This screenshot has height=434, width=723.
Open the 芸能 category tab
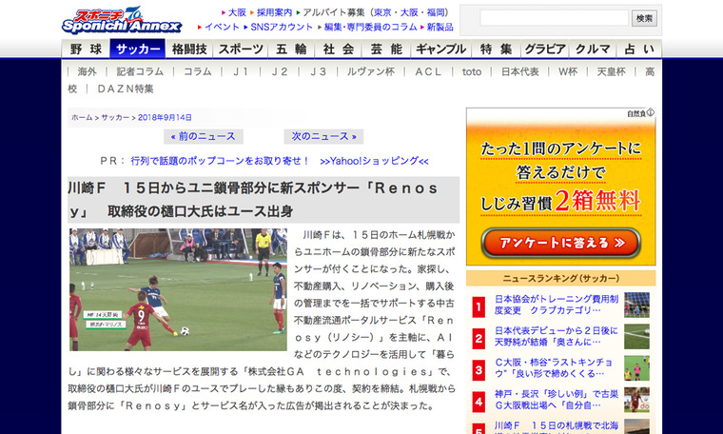point(386,49)
